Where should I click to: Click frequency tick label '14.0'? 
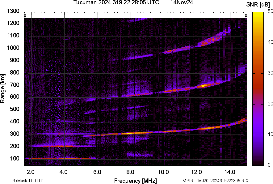tap(230, 172)
